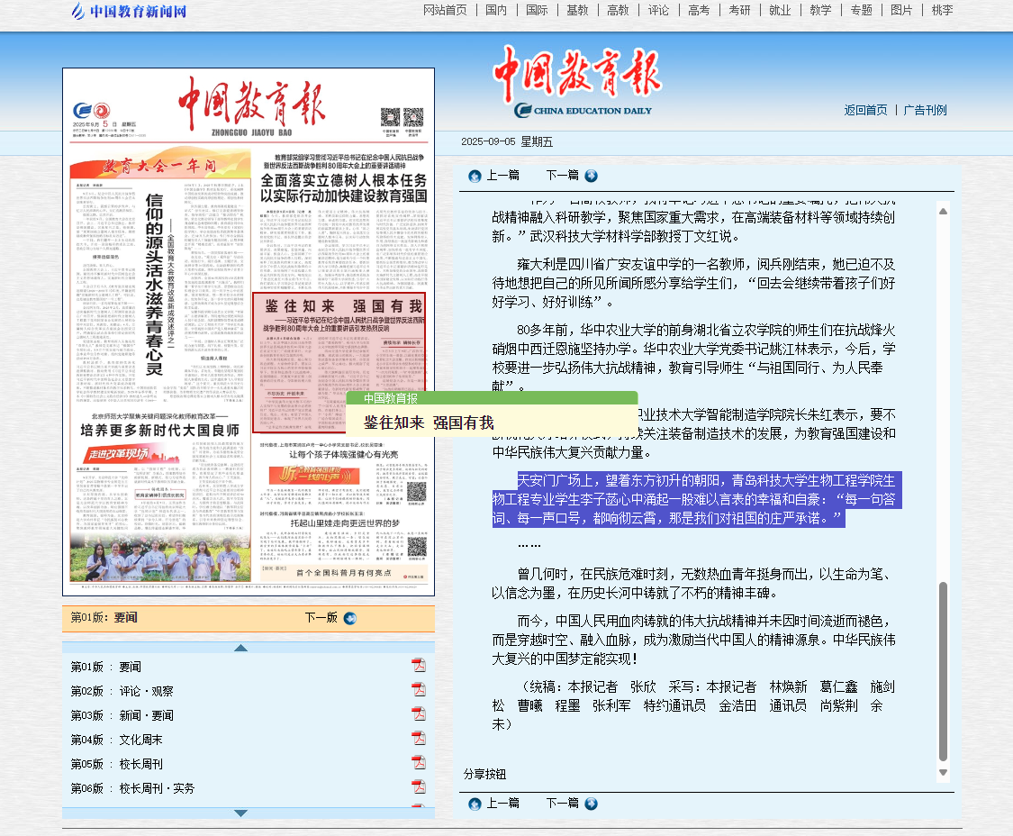This screenshot has height=836, width=1013.
Task: Open 高教 in top navigation
Action: tap(618, 10)
